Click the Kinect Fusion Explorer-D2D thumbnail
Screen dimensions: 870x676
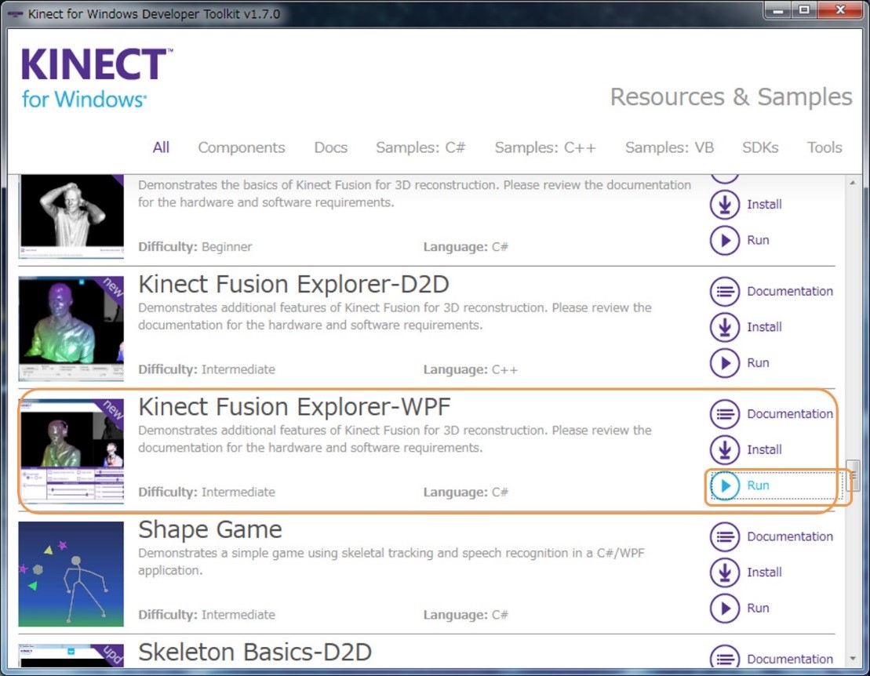(71, 328)
